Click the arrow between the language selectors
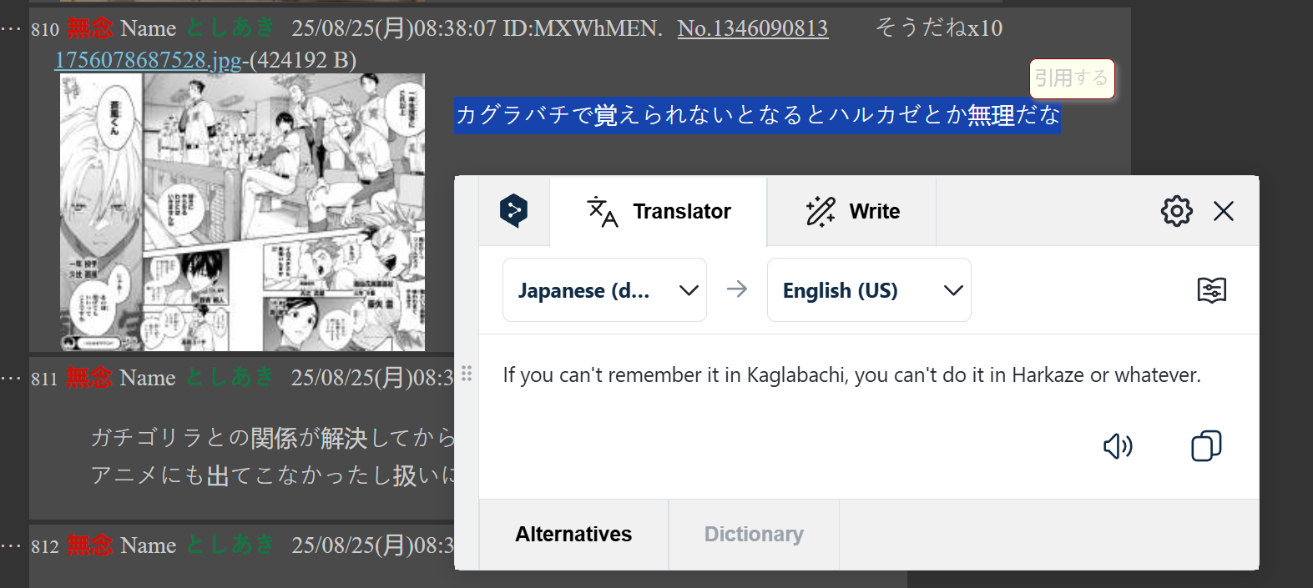The image size is (1313, 588). coord(737,289)
